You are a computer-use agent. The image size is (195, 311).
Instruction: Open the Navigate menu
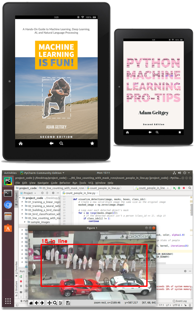[x=43, y=183]
